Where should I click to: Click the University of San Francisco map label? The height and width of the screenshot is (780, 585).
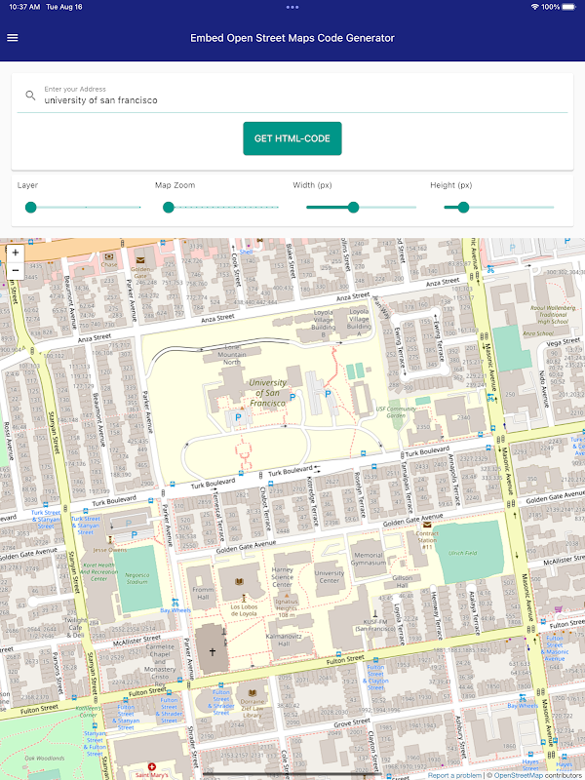267,393
